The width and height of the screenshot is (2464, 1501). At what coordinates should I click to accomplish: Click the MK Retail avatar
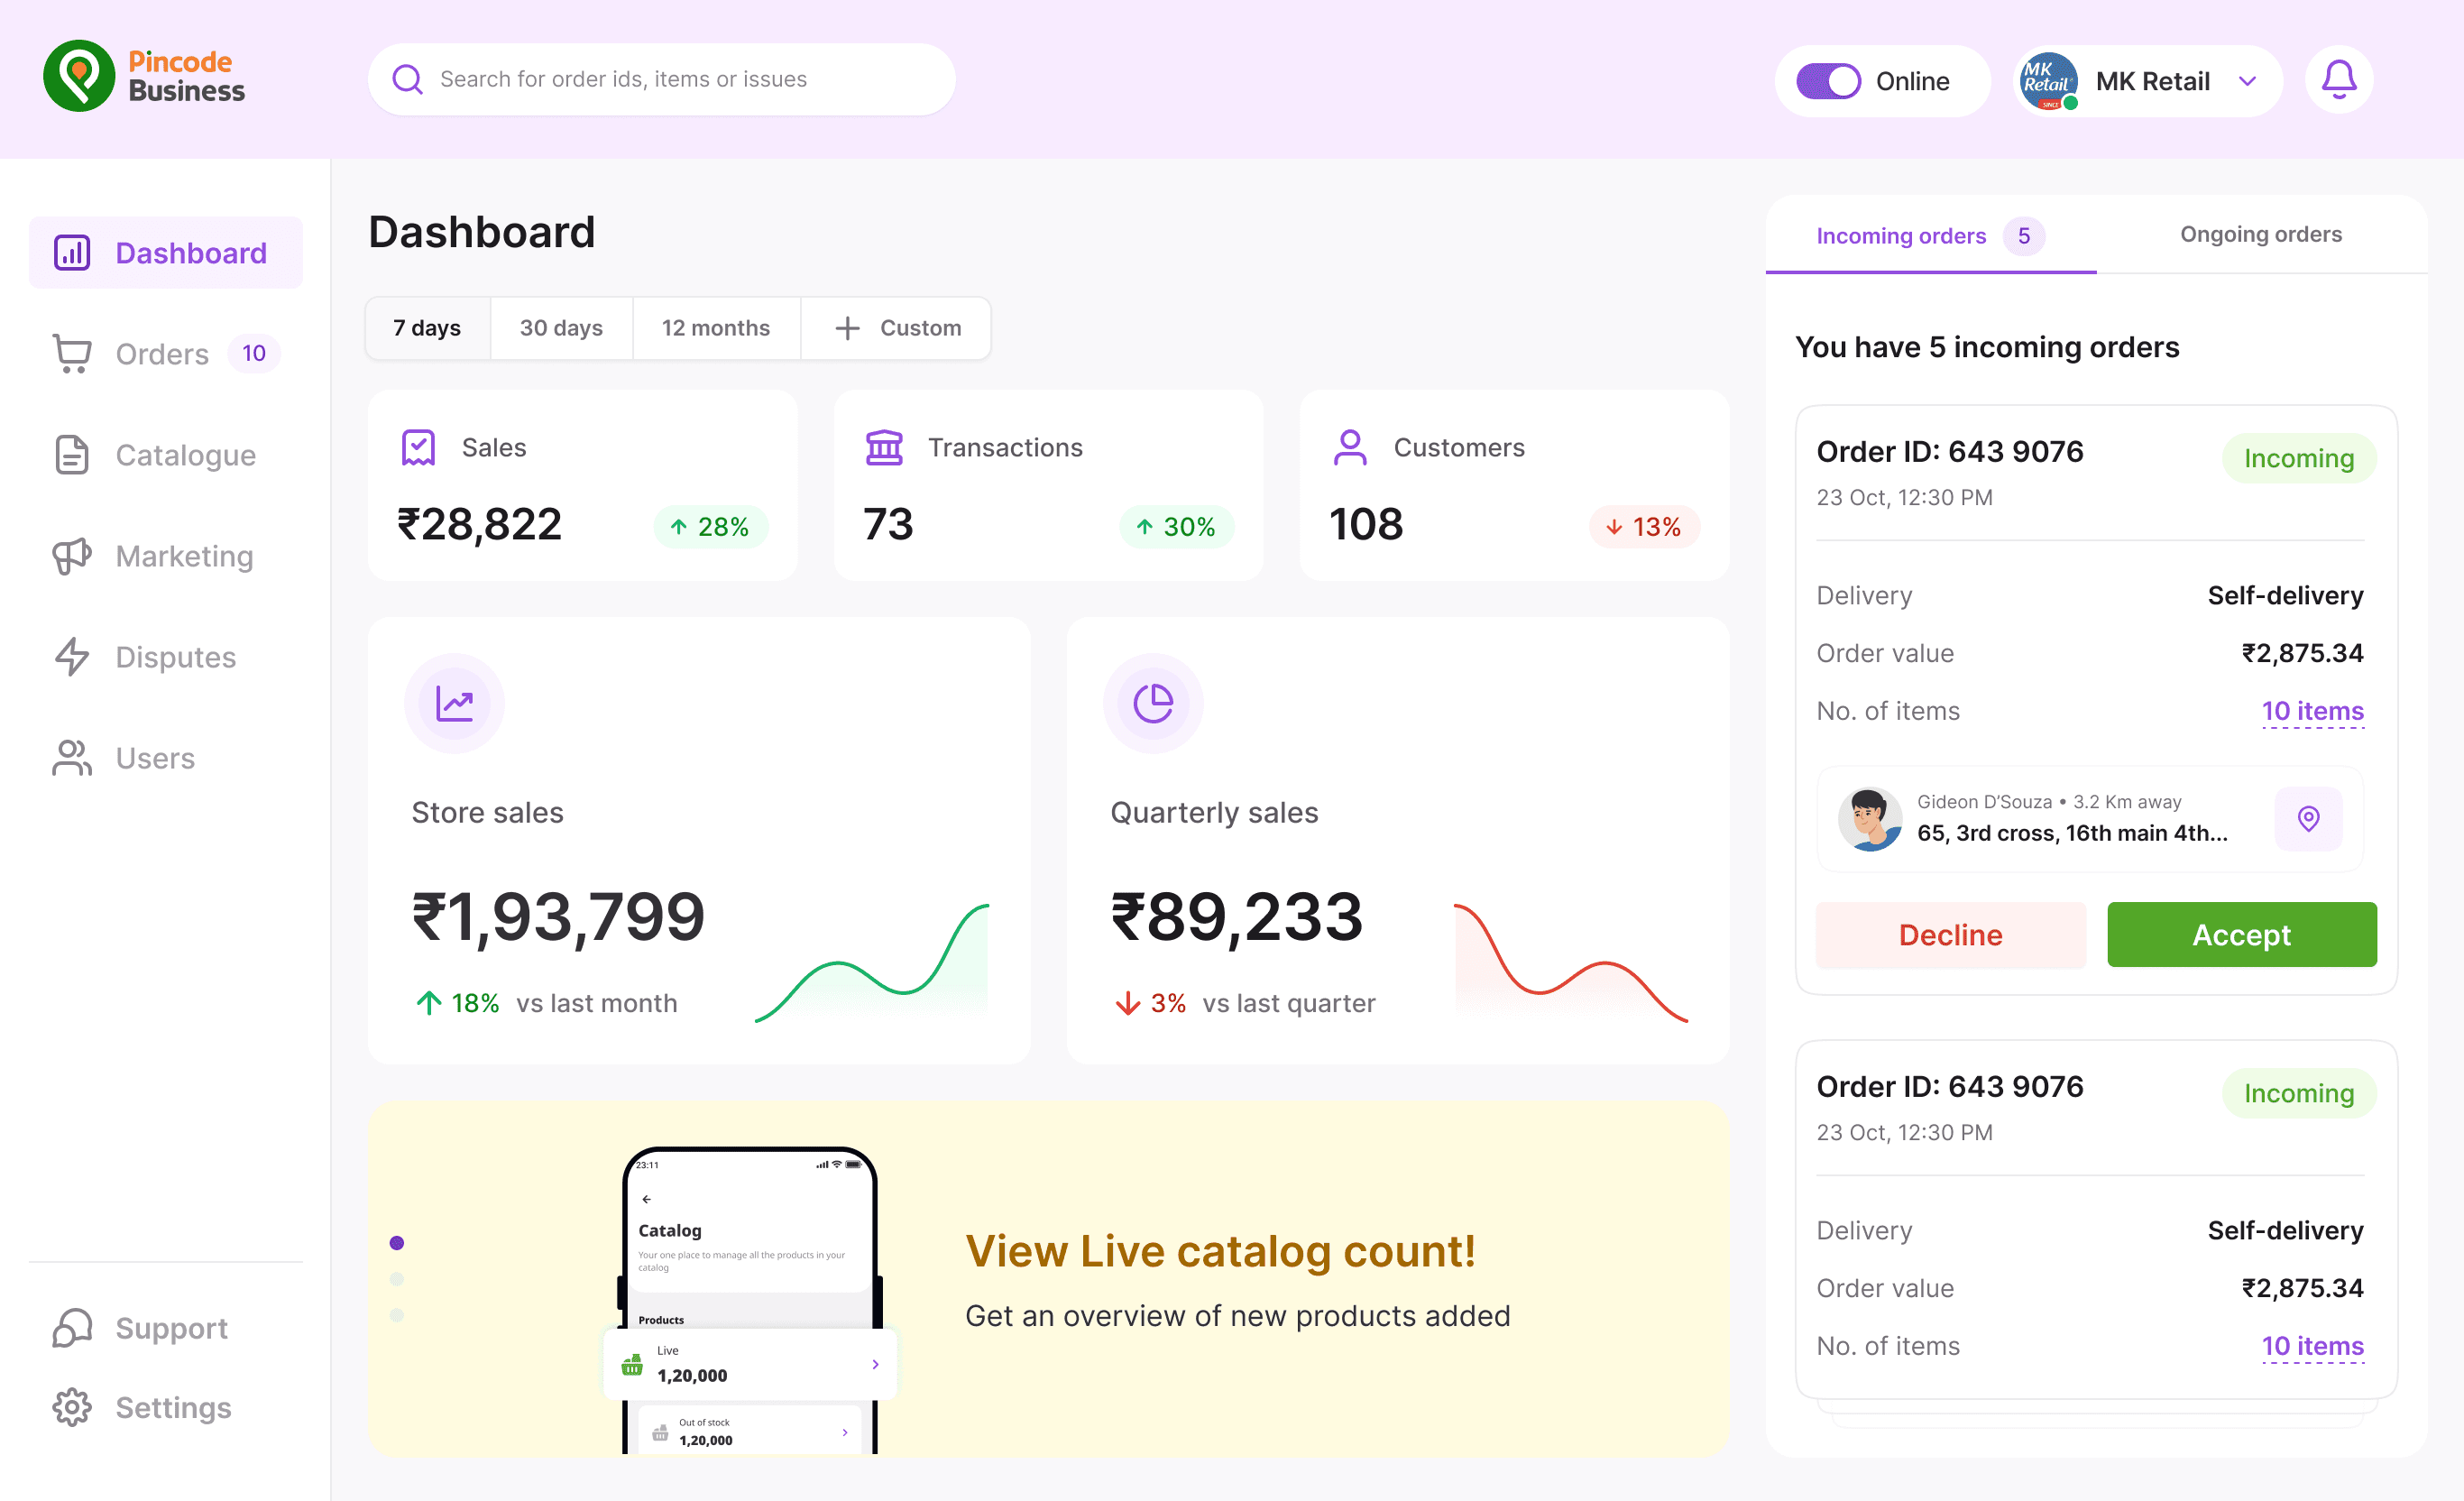pos(2047,81)
